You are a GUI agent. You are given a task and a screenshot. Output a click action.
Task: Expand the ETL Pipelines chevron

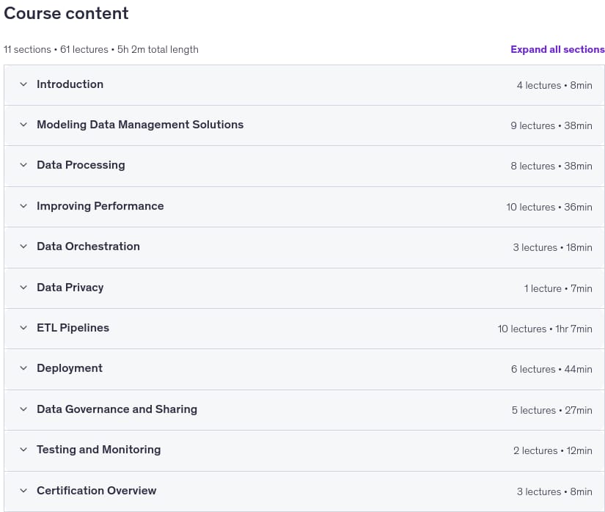[x=23, y=328]
